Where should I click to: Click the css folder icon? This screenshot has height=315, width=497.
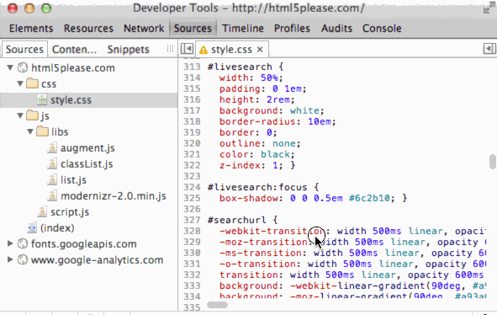[32, 83]
